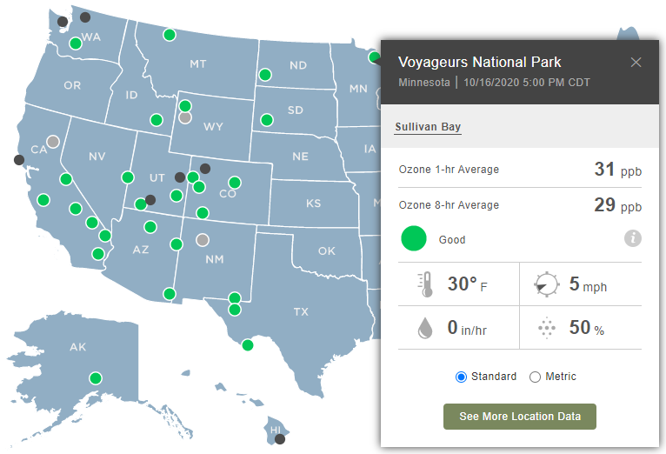666x454 pixels.
Task: Select green marker on Arizona's southern border
Action: [170, 294]
